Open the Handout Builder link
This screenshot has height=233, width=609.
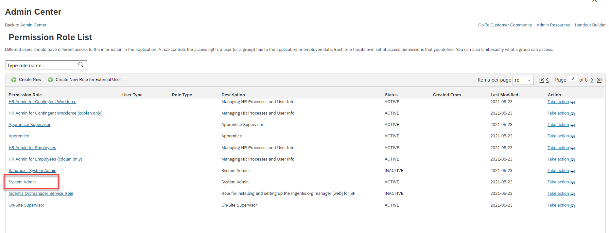coord(590,25)
